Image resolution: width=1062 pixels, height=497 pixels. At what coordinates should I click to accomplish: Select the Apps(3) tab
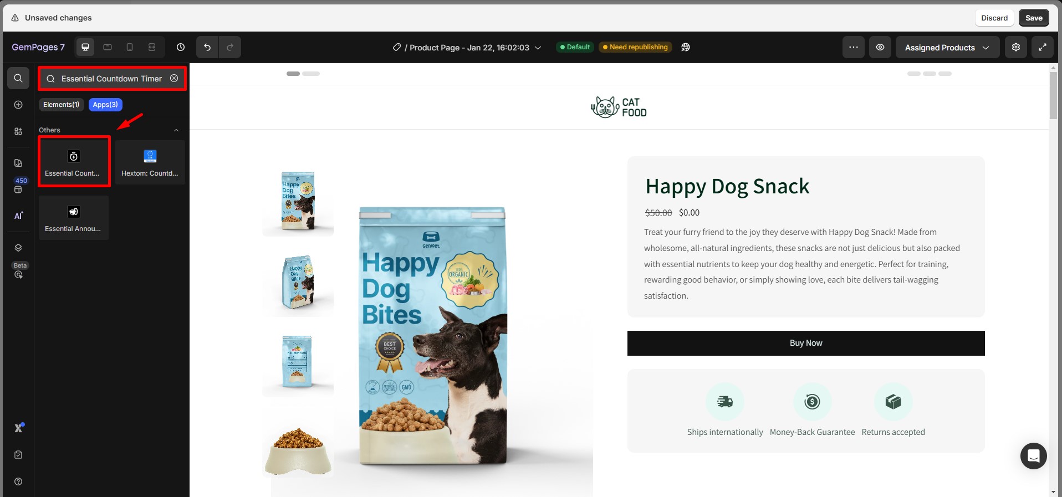(x=105, y=105)
